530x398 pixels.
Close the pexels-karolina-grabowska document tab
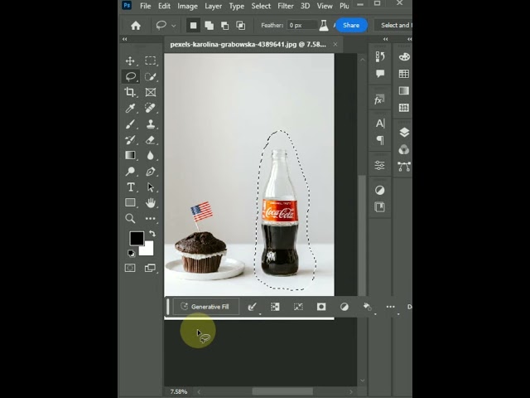click(335, 44)
